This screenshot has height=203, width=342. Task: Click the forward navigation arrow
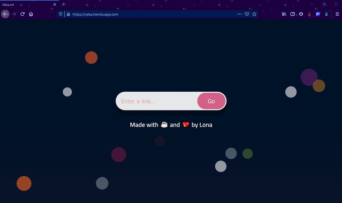click(x=14, y=14)
